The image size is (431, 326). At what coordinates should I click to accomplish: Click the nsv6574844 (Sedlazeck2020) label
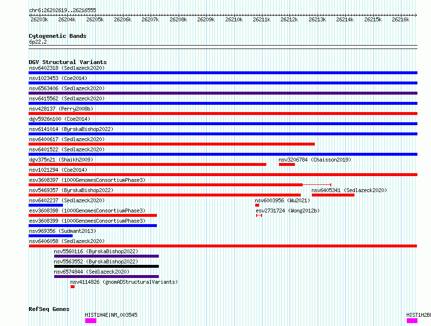click(92, 272)
